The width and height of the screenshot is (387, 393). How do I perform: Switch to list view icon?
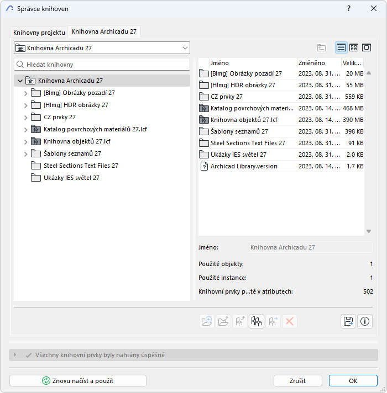[341, 47]
